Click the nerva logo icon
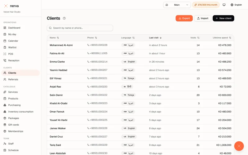 [6, 6]
